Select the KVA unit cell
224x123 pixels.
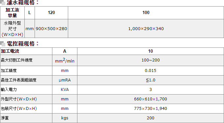(x=65, y=90)
